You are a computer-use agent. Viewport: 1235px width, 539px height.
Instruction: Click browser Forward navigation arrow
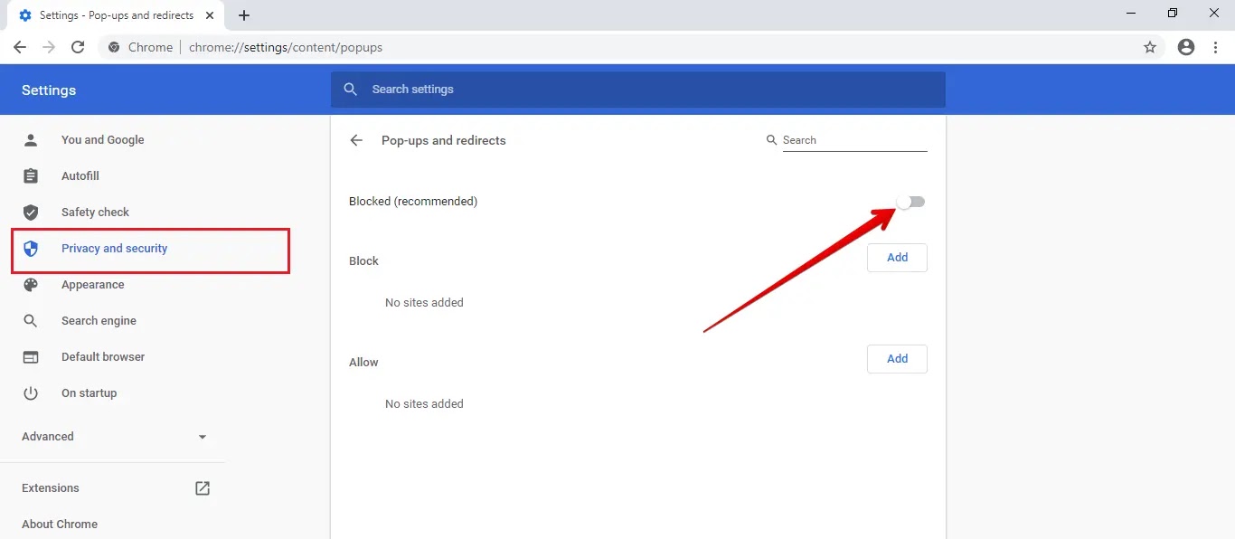click(49, 47)
